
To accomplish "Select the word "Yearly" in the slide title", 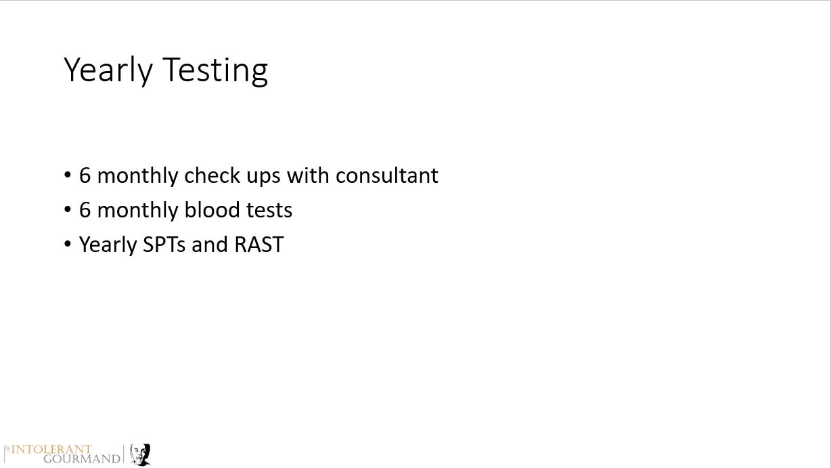I will tap(108, 70).
